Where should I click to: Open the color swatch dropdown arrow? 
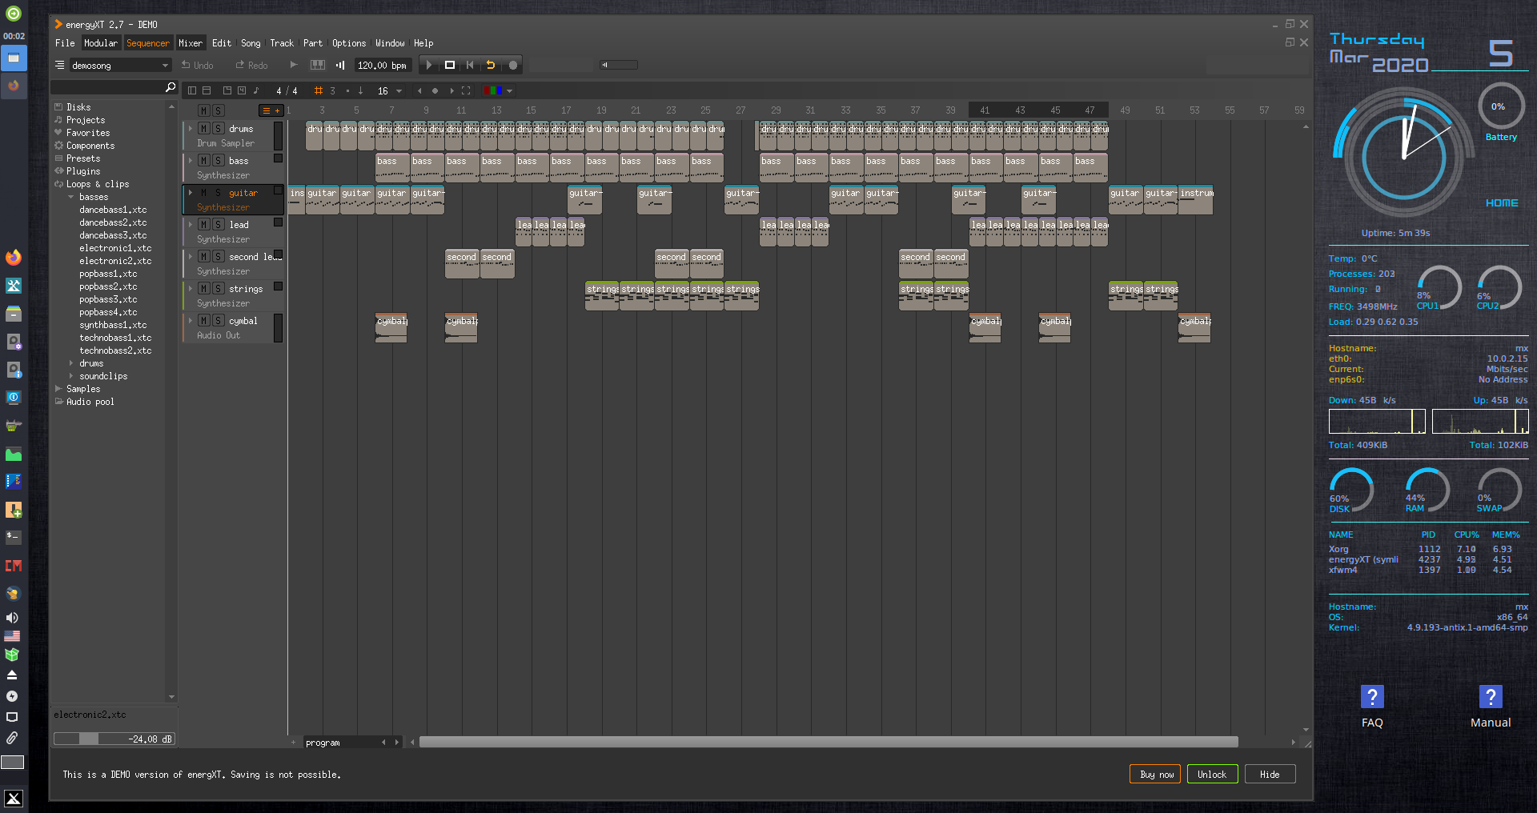coord(510,91)
